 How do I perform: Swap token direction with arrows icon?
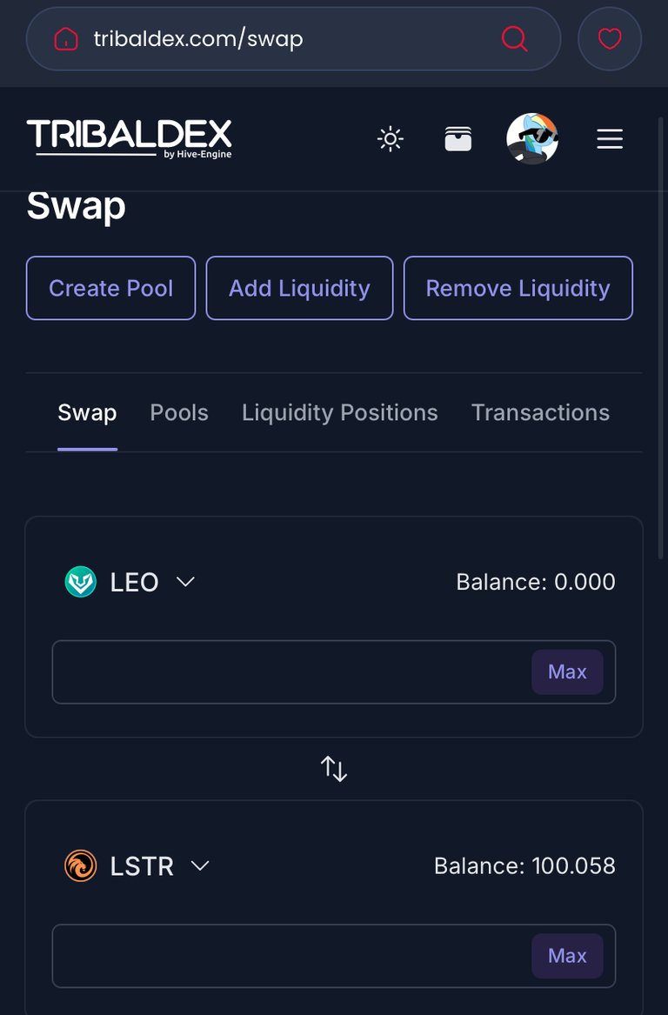pos(334,768)
